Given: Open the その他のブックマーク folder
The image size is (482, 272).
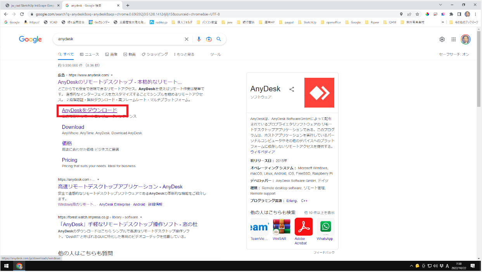Looking at the screenshot, I should pos(465,22).
